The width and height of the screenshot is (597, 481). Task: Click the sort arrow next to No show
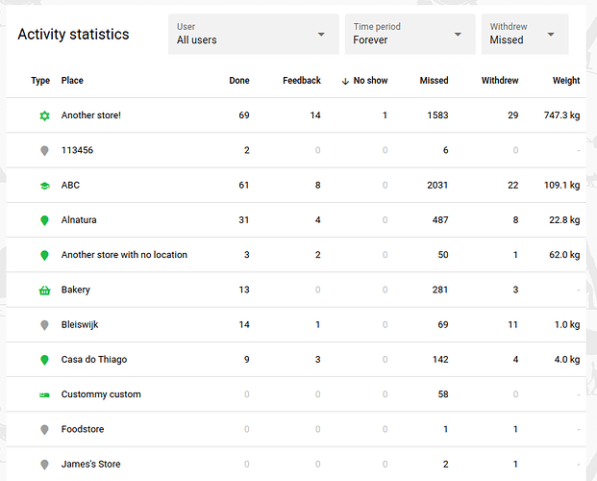coord(345,81)
